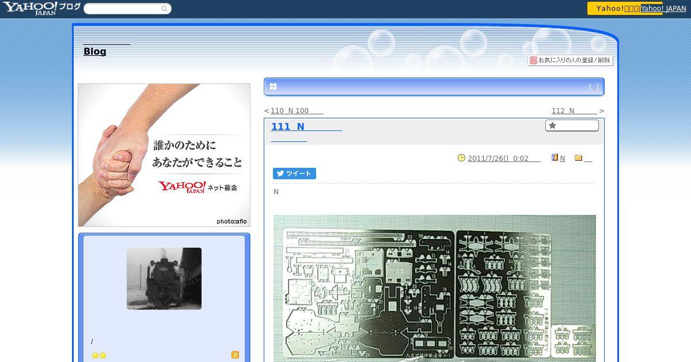Open the Yahoo net donation handshake banner
Screen dimensions: 691x362
(164, 155)
